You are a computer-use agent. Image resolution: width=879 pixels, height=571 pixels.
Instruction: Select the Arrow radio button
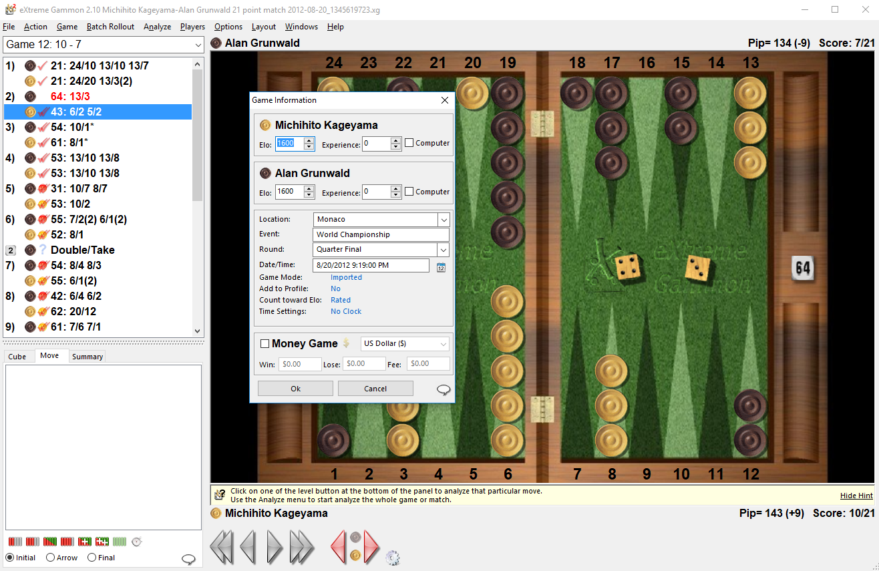tap(50, 558)
